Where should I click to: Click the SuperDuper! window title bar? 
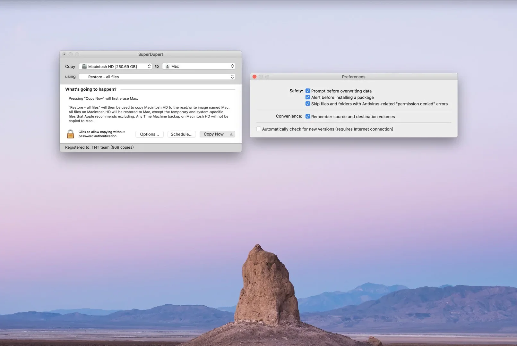(x=151, y=54)
